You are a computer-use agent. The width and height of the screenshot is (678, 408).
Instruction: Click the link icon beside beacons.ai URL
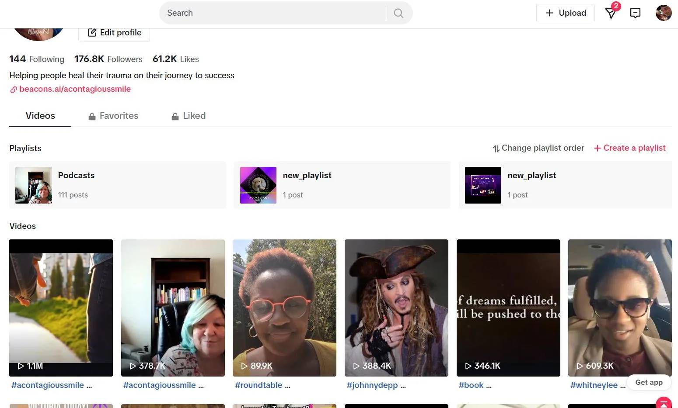tap(14, 90)
